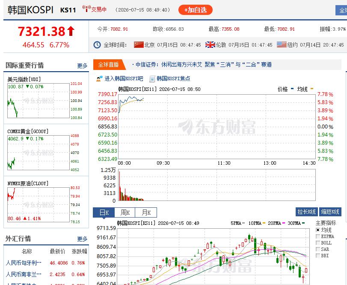Click the daily candlestick K-line chart
Viewport: 347px width, 285px height.
point(213,256)
